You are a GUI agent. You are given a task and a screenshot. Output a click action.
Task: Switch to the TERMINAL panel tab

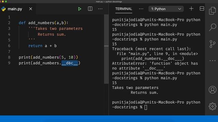tap(124, 9)
